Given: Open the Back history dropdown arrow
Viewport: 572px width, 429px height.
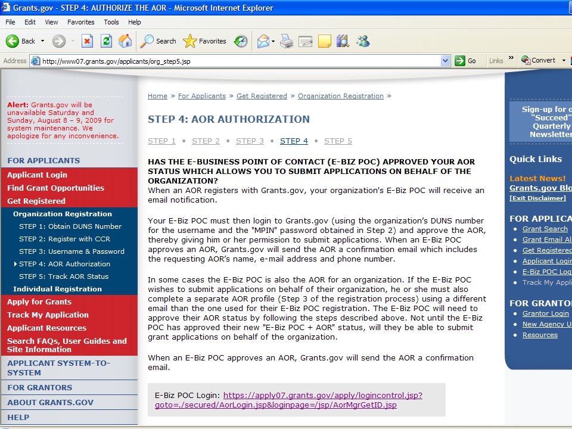Looking at the screenshot, I should (42, 41).
